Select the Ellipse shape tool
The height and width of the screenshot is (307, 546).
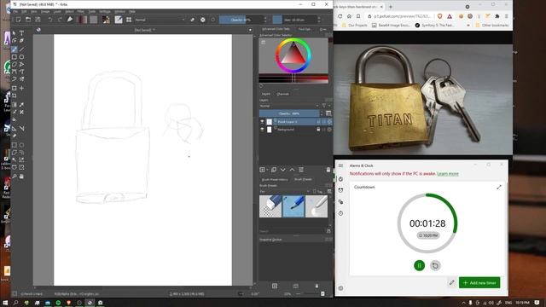[x=21, y=57]
